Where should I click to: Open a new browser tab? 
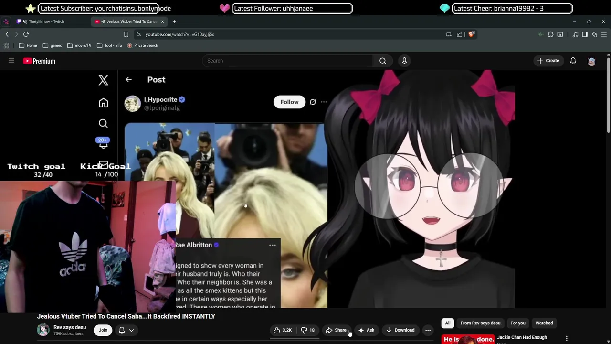(174, 21)
